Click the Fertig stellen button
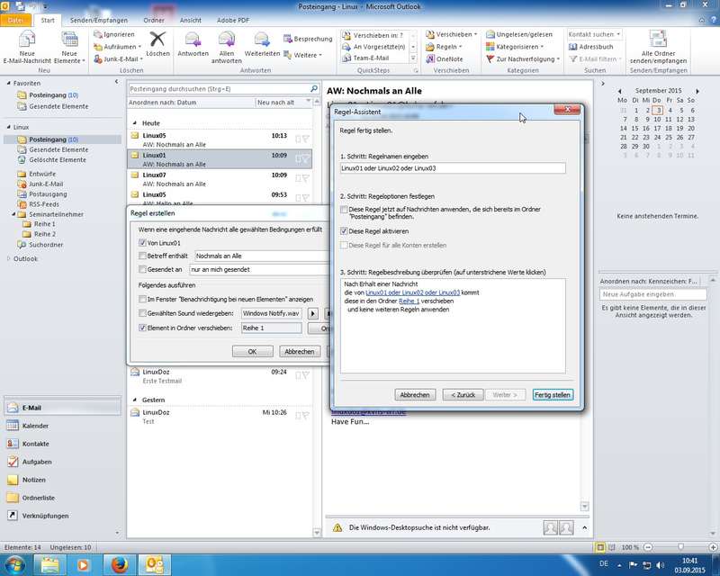 [x=552, y=395]
